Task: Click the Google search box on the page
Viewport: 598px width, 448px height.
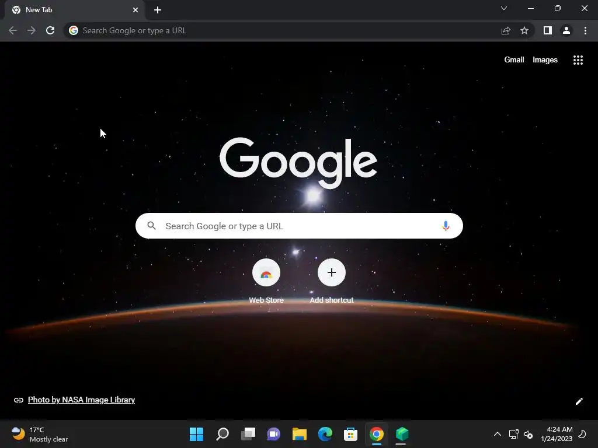Action: point(299,226)
